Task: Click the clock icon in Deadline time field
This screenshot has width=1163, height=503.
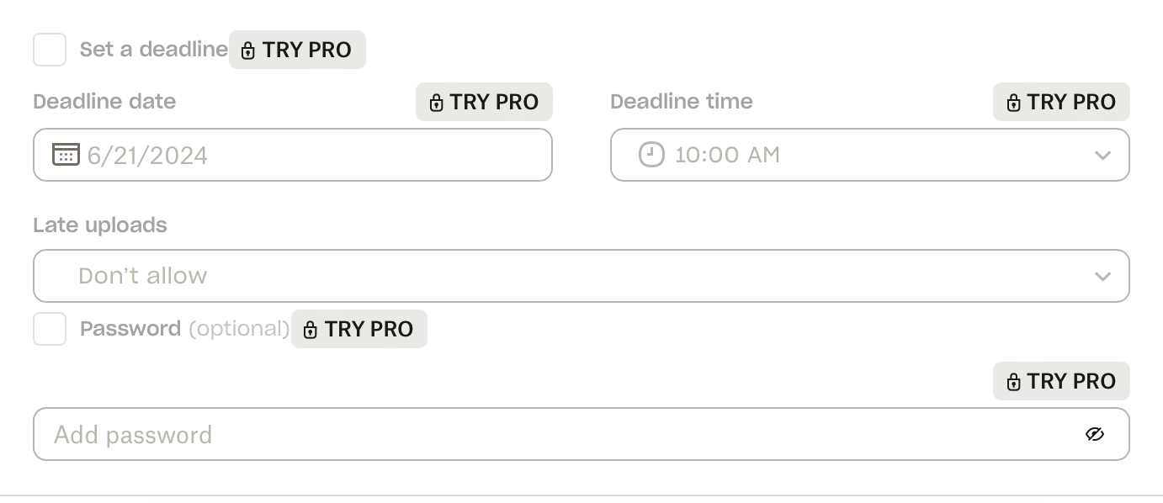Action: point(651,155)
